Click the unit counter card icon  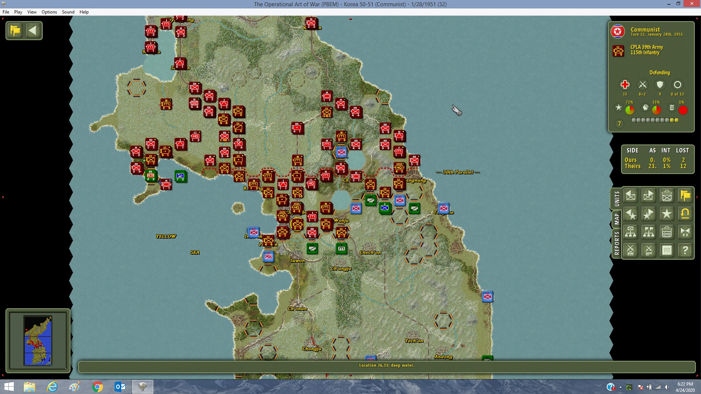tap(667, 250)
